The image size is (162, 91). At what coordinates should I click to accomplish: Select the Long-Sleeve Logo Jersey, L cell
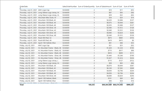(x=48, y=61)
